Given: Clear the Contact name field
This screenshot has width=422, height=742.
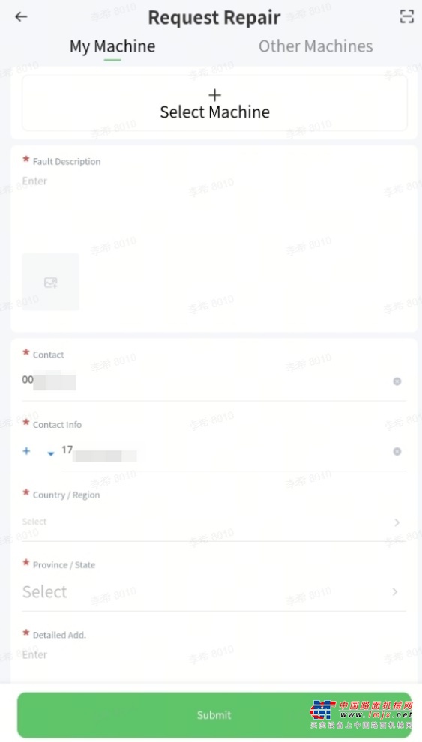Looking at the screenshot, I should point(397,381).
